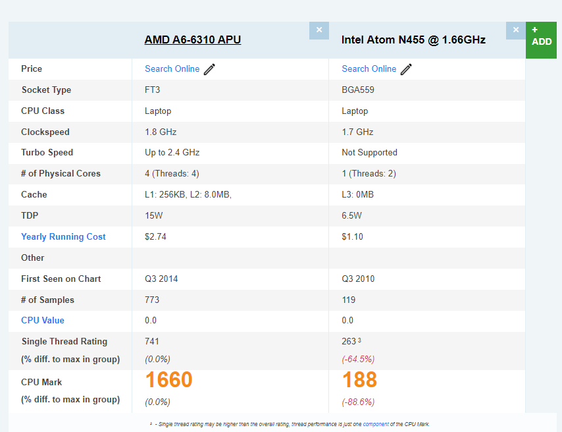
Task: Select the Single Thread Rating value 263
Action: [349, 341]
